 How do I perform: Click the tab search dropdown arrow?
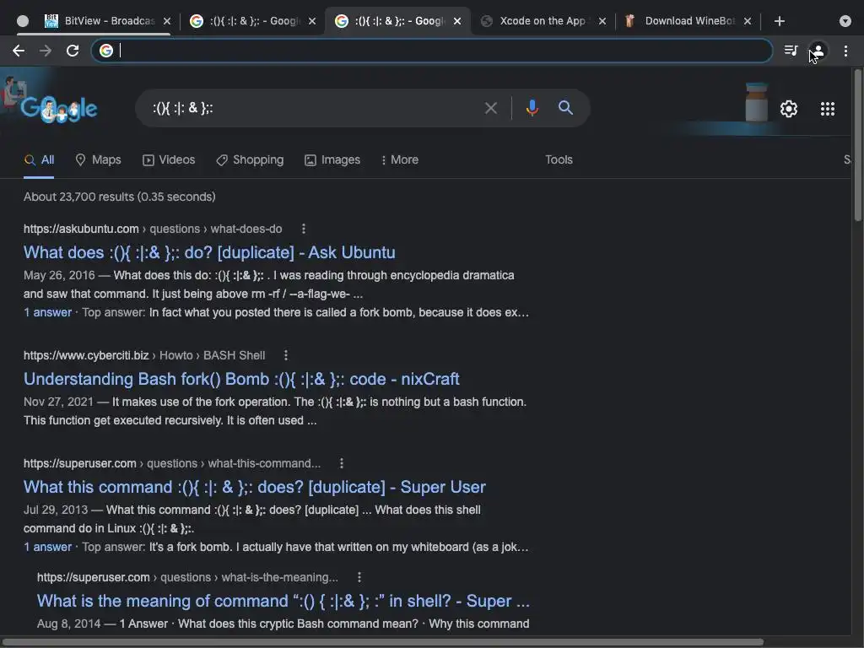tap(845, 21)
